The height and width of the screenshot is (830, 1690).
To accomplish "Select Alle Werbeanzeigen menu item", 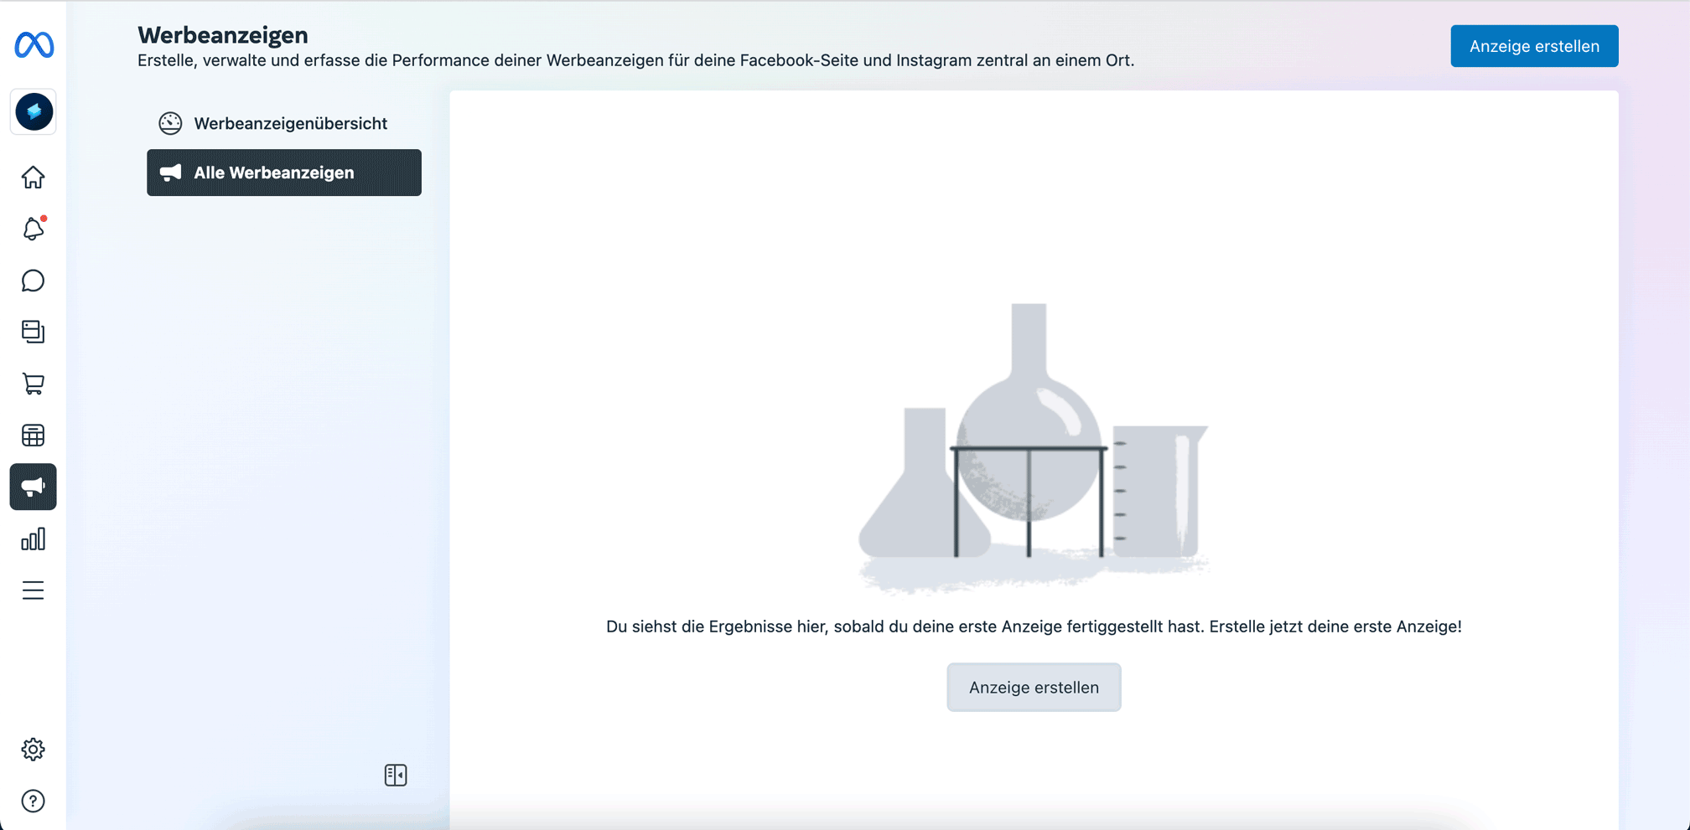I will coord(284,173).
